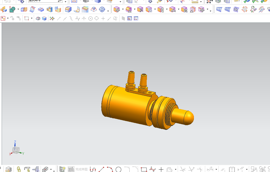The height and width of the screenshot is (172, 270).
Task: Click the Extension Surface arrows icon
Action: tap(244, 9)
